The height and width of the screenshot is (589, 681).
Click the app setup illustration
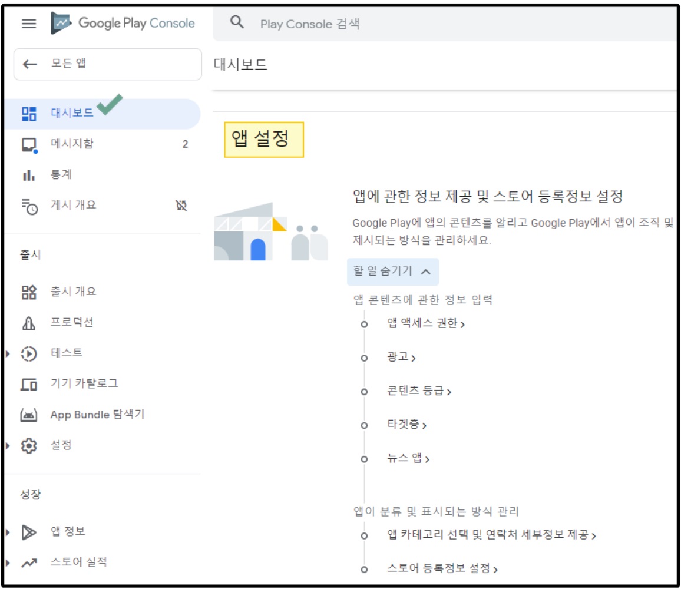tap(271, 231)
